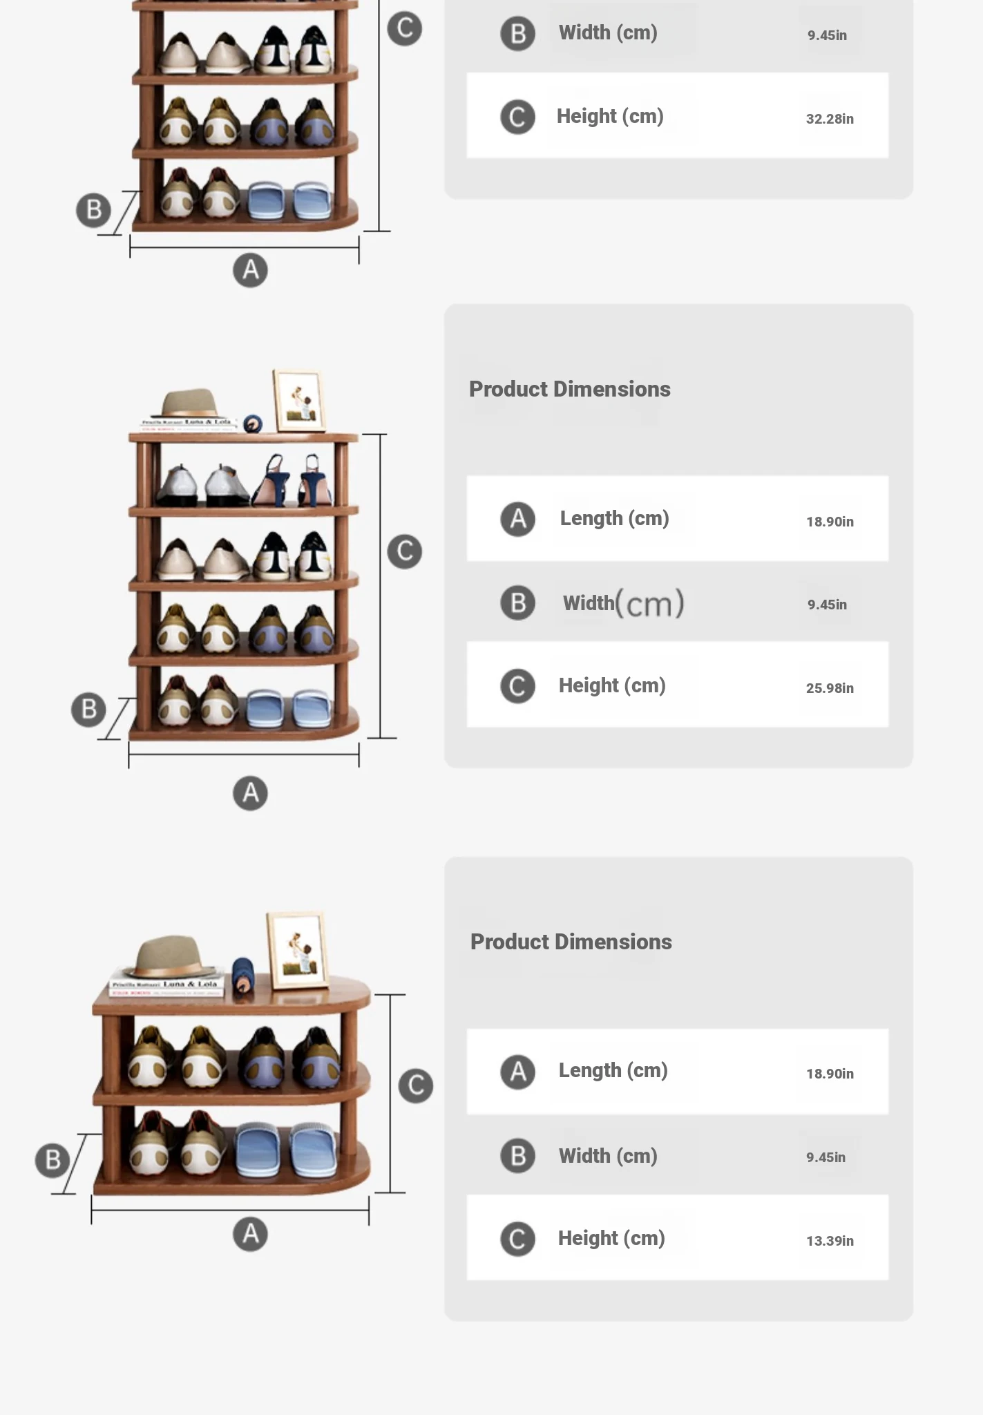Click the A badge in the 13.39in-height table
This screenshot has width=983, height=1415.
[x=517, y=1072]
